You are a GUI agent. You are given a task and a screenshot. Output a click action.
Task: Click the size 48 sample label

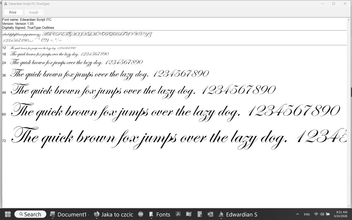[4, 92]
